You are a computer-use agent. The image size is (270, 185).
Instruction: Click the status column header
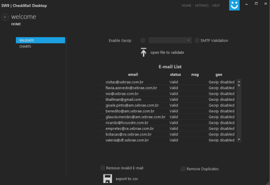pos(175,74)
